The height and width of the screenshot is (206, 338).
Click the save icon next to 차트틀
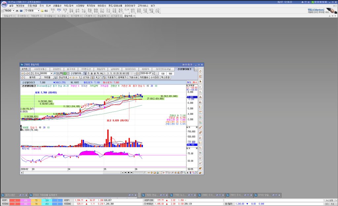click(x=55, y=77)
